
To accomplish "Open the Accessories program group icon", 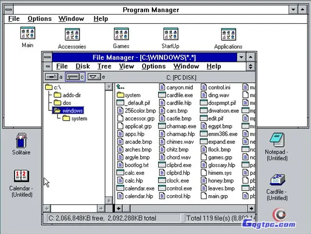I will tap(72, 35).
